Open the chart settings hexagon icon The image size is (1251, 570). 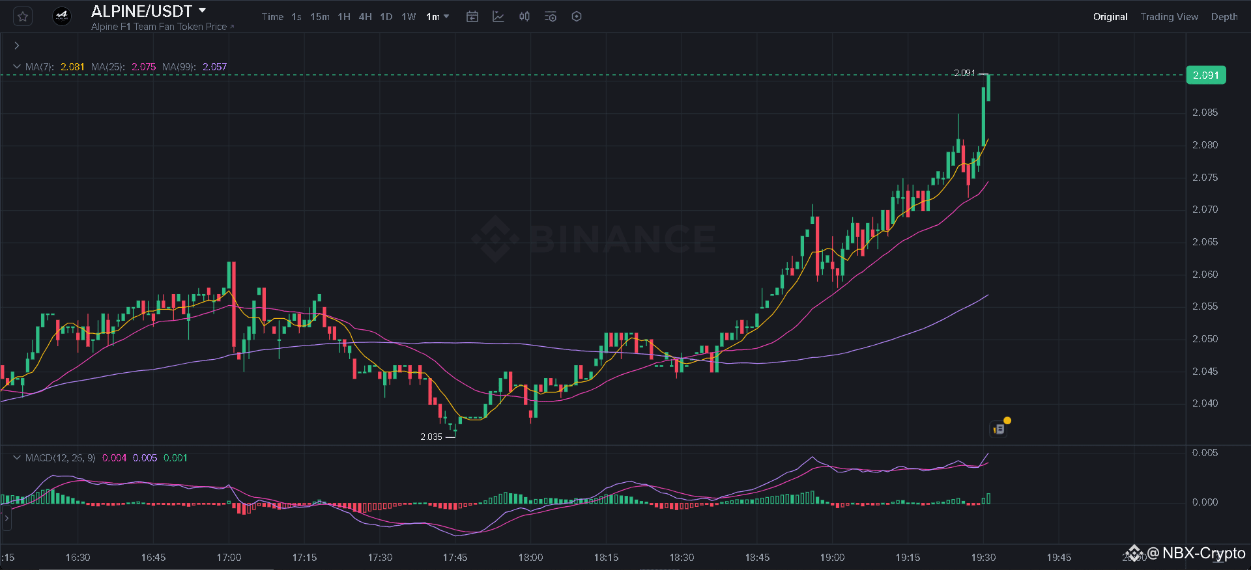pos(577,16)
